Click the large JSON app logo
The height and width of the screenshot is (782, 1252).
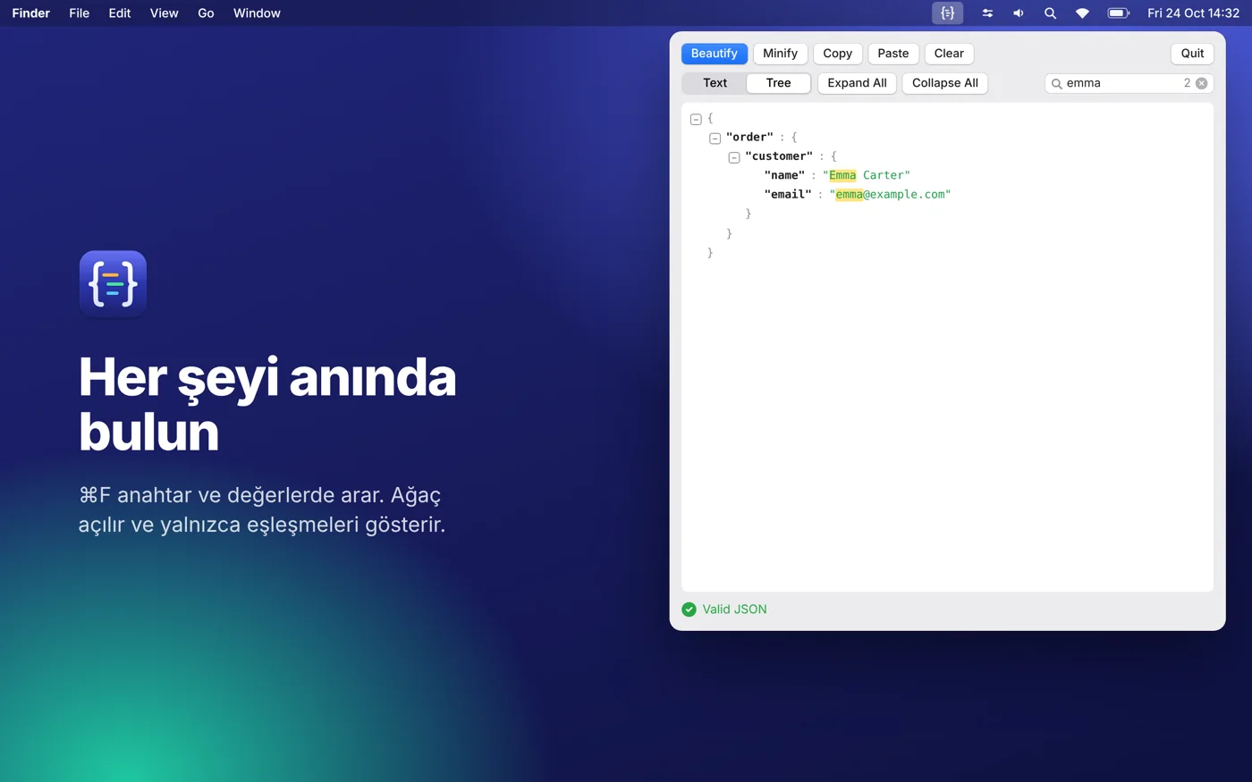[113, 284]
